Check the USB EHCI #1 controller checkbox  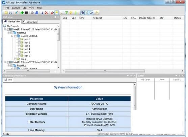(x=8, y=29)
